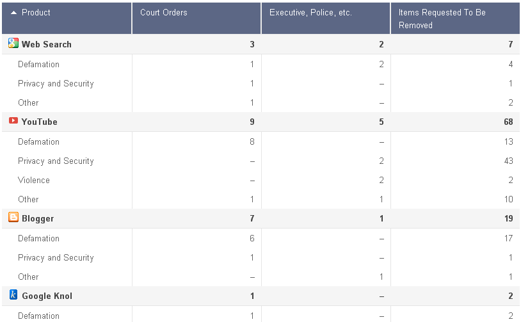Click Violence row under YouTube
521x322 pixels.
(33, 181)
